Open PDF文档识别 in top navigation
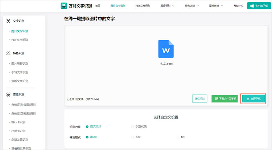272x150 pixels. 143,6
